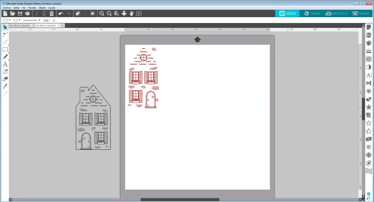Click the fit to window icon
This screenshot has width=374, height=202.
(139, 14)
